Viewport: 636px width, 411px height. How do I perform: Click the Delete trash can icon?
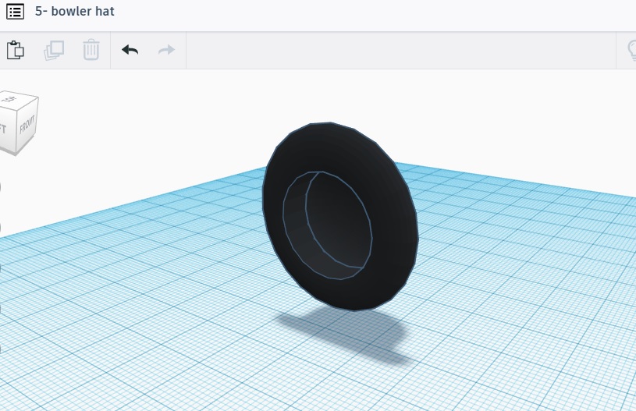pyautogui.click(x=91, y=50)
